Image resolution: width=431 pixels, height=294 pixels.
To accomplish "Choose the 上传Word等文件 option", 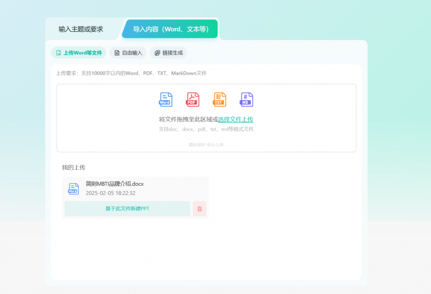I will pyautogui.click(x=79, y=53).
